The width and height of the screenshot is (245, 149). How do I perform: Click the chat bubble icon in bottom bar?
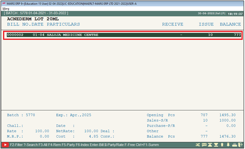click(204, 145)
